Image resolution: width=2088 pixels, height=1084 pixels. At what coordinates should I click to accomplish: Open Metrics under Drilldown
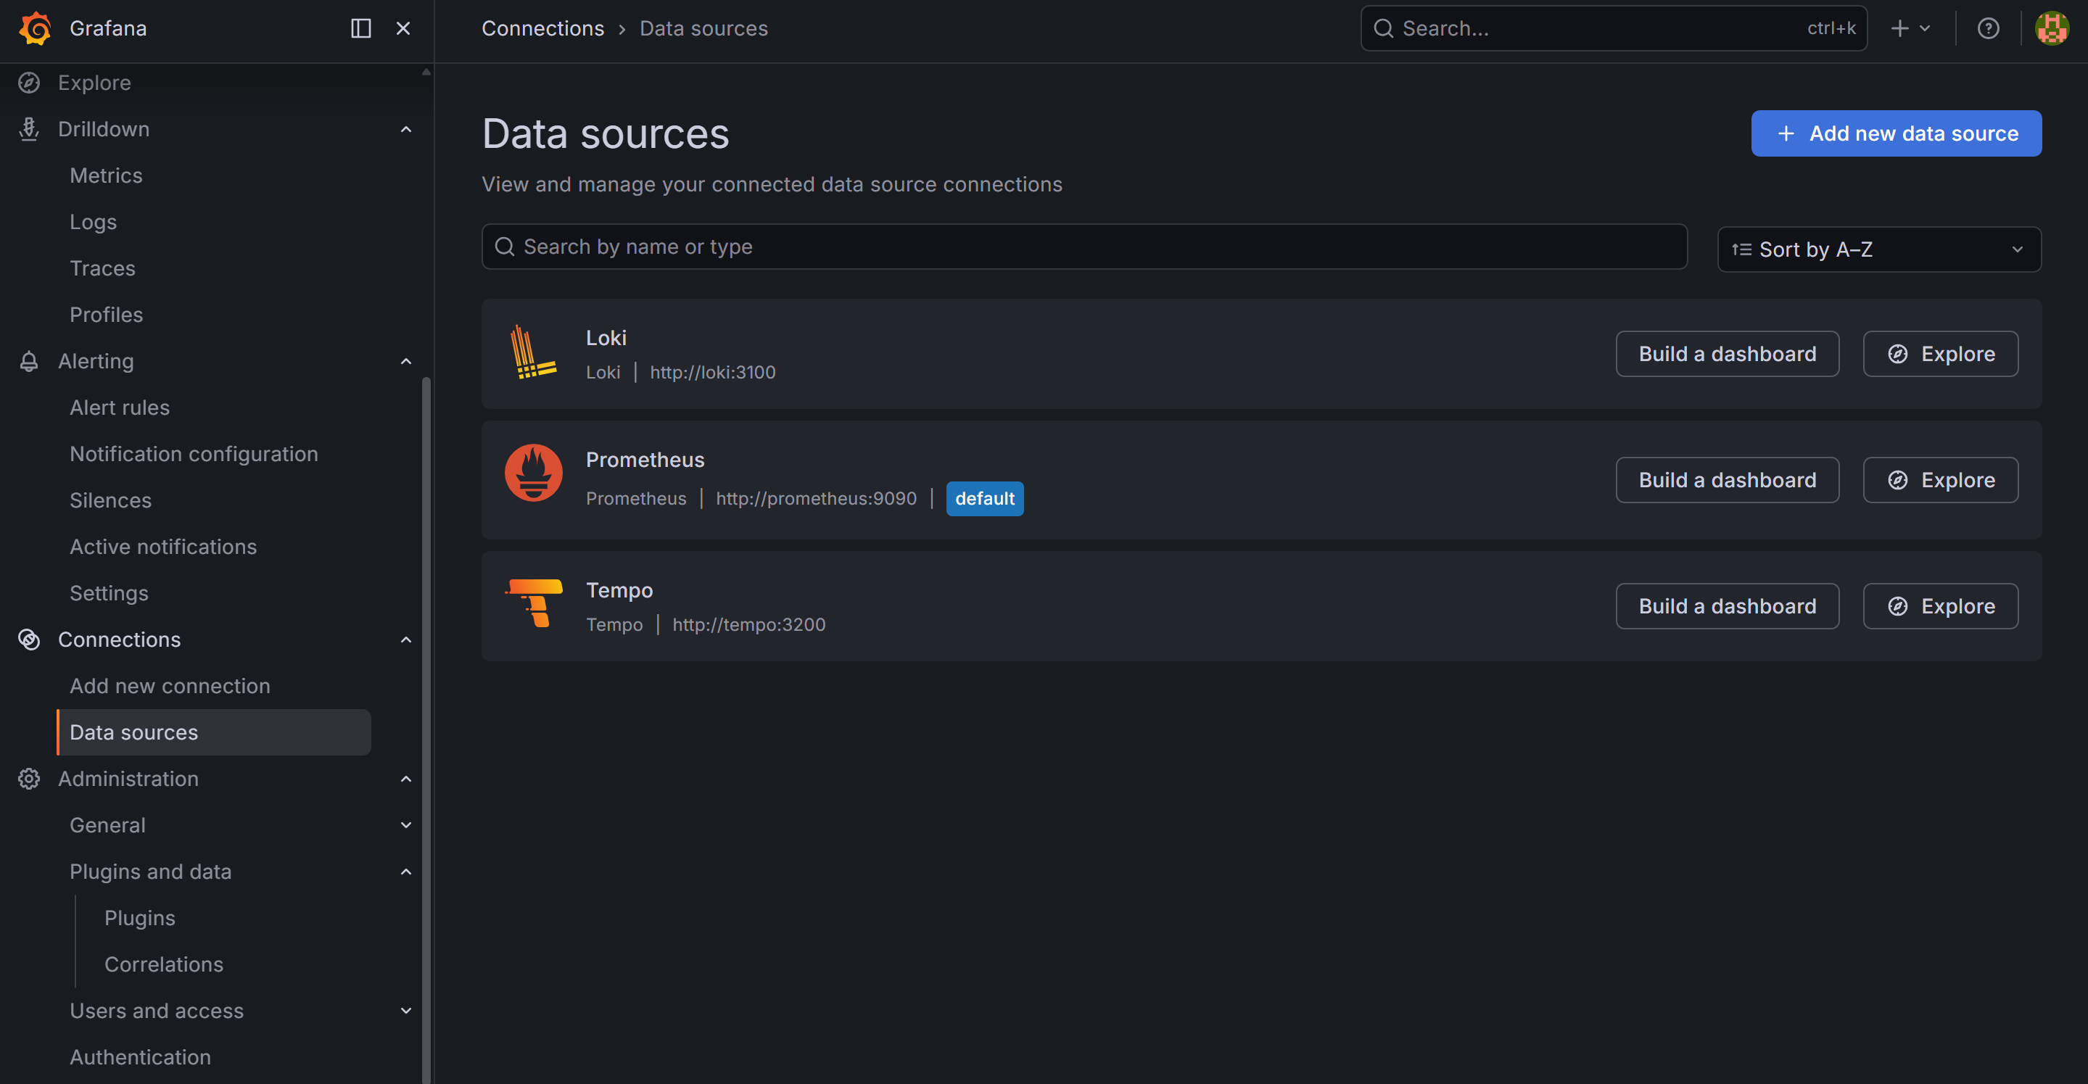point(105,175)
